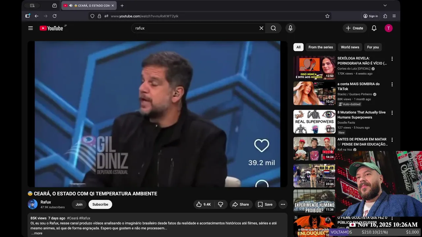Sign in to the browser account
422x237 pixels.
click(371, 16)
